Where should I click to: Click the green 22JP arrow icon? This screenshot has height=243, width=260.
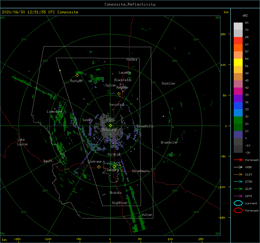(x=238, y=189)
